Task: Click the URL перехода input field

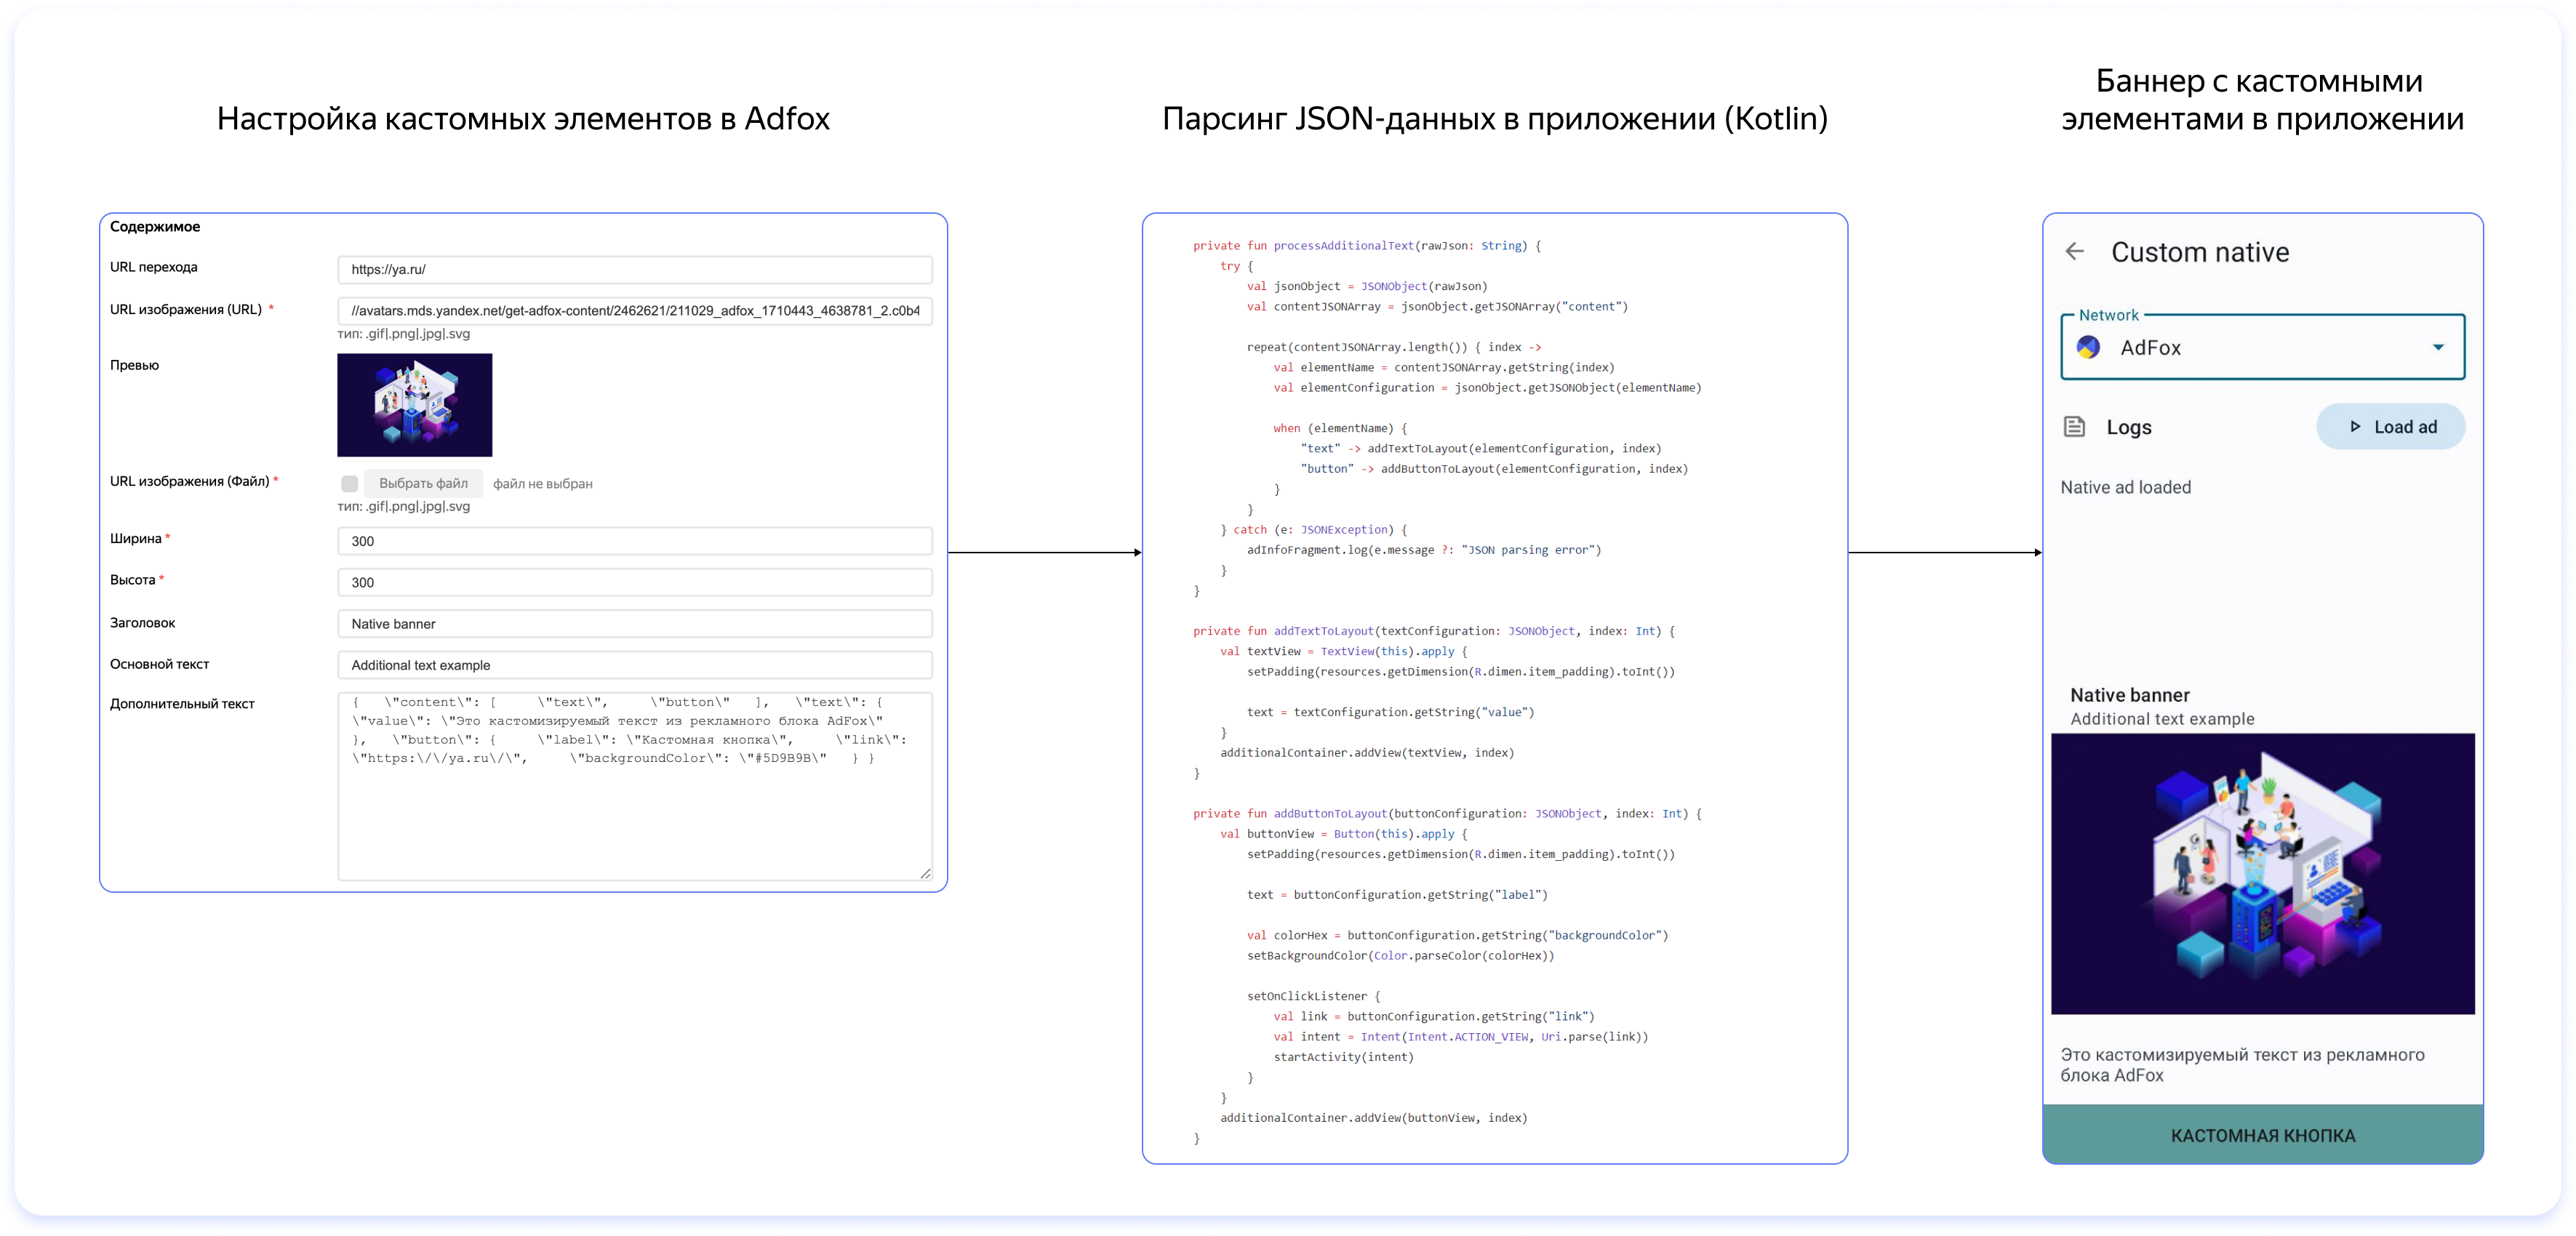Action: 634,270
